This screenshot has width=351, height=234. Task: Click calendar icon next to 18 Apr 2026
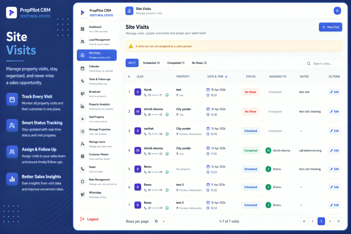(208, 89)
